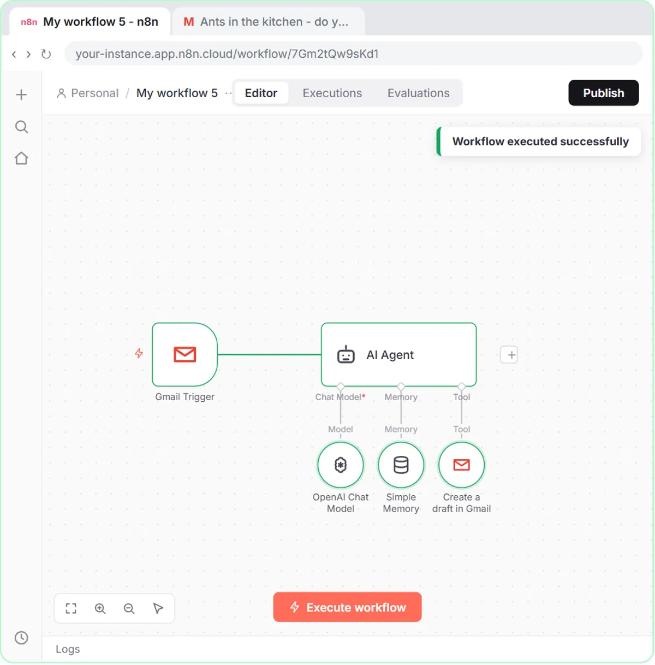The width and height of the screenshot is (655, 665).
Task: Switch to Ants in the kitchen Gmail tab
Action: tap(269, 22)
